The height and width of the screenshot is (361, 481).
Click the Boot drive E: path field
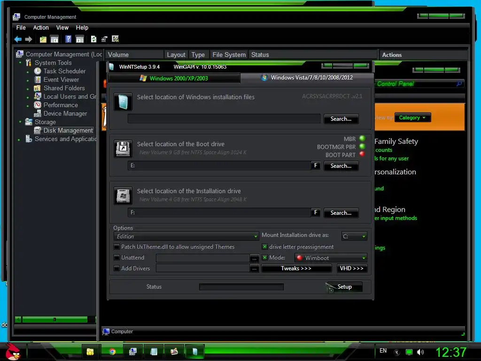pos(219,165)
